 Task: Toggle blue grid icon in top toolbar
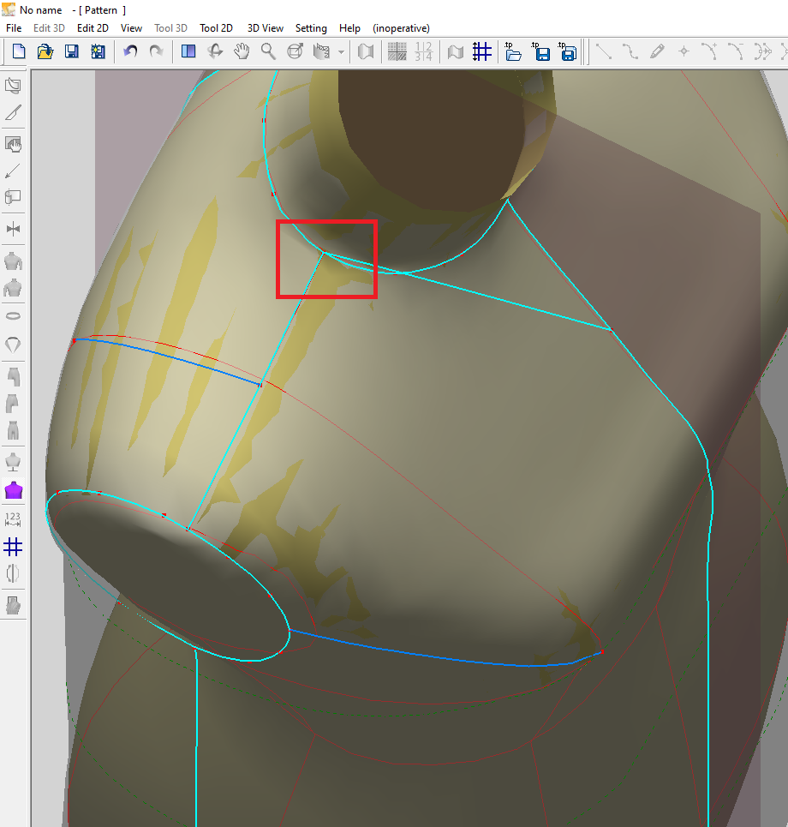click(x=481, y=51)
